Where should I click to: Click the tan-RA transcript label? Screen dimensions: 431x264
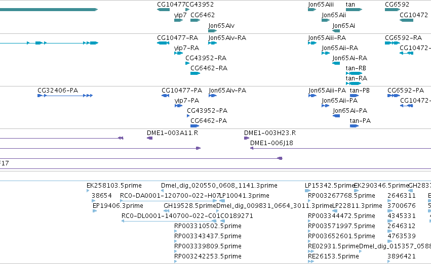point(357,78)
